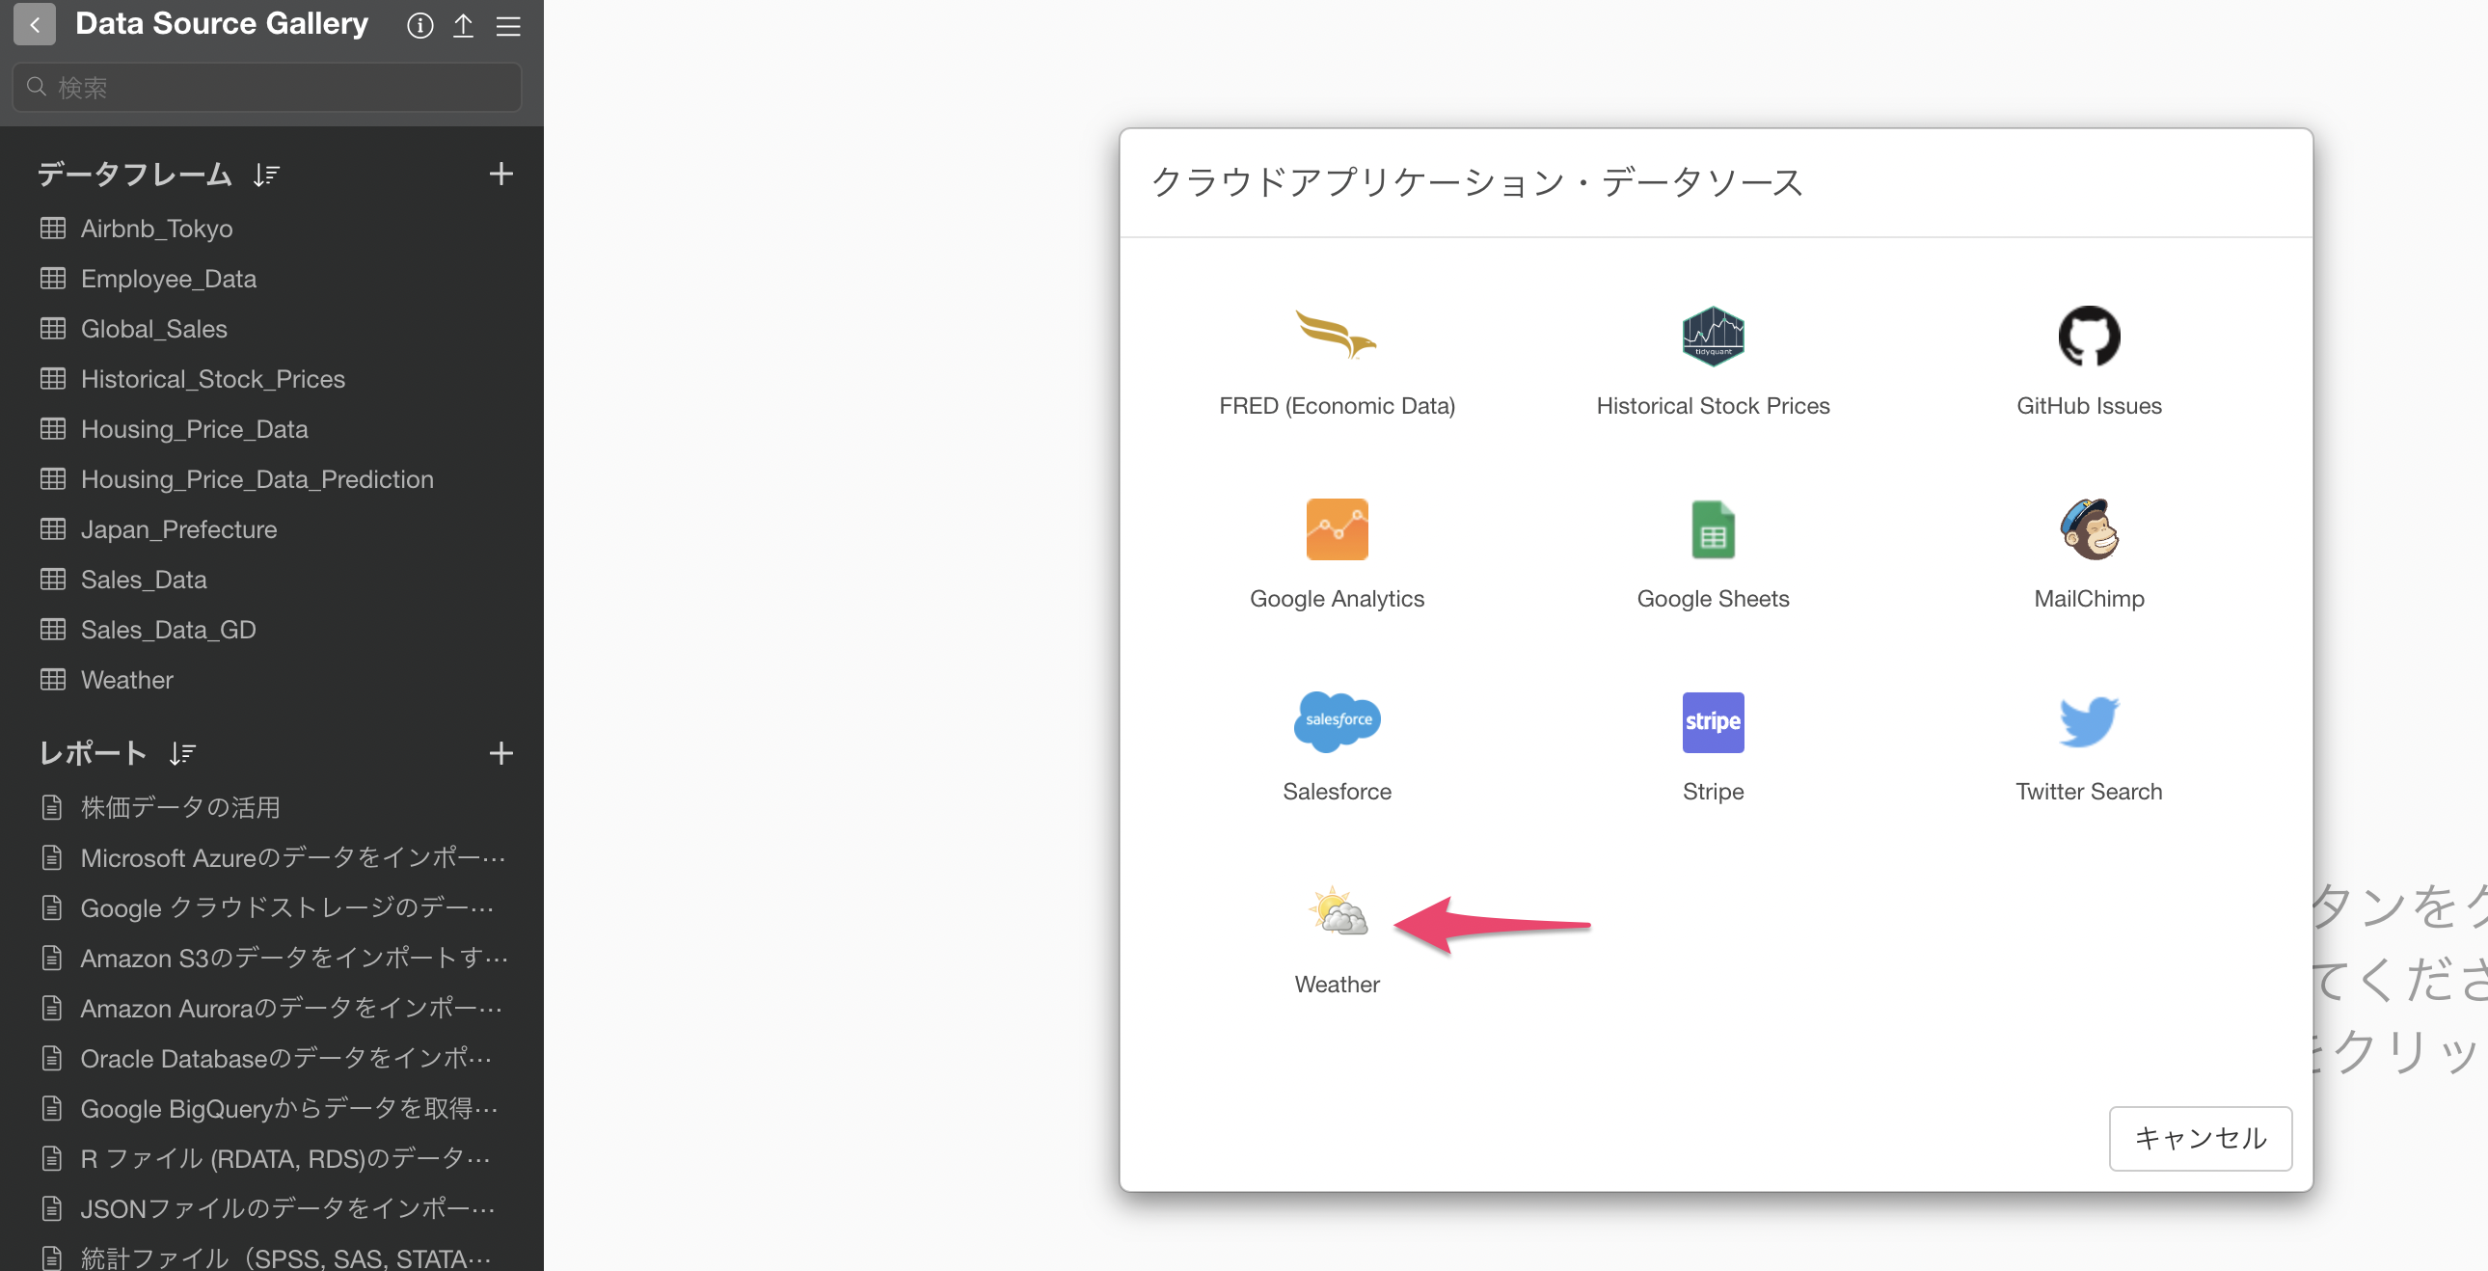Choose the Twitter Search bird icon
The width and height of the screenshot is (2488, 1271).
click(x=2087, y=721)
